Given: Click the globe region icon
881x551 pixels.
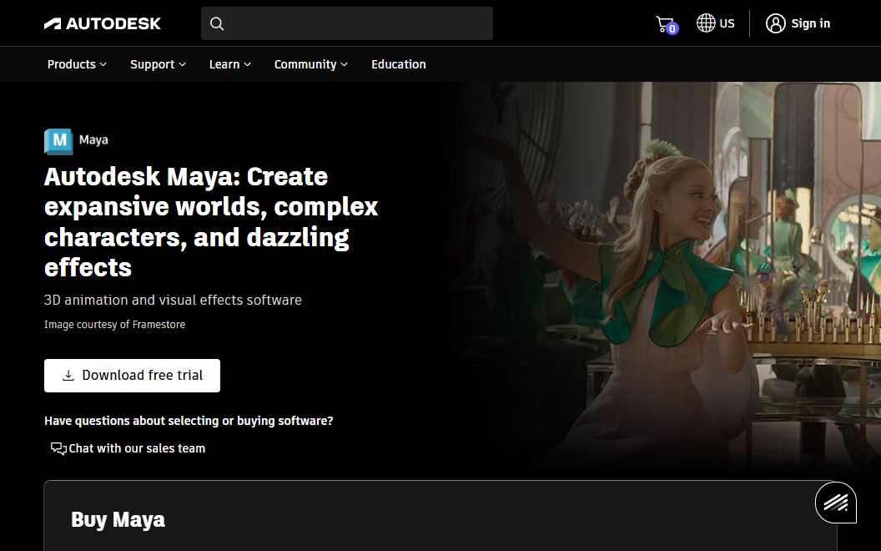Looking at the screenshot, I should 706,23.
